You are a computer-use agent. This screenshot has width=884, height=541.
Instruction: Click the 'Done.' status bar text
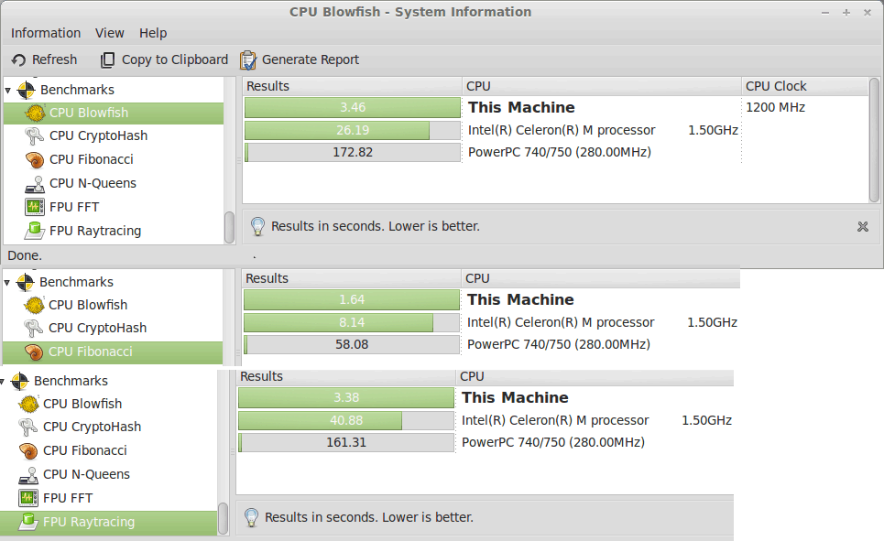25,255
